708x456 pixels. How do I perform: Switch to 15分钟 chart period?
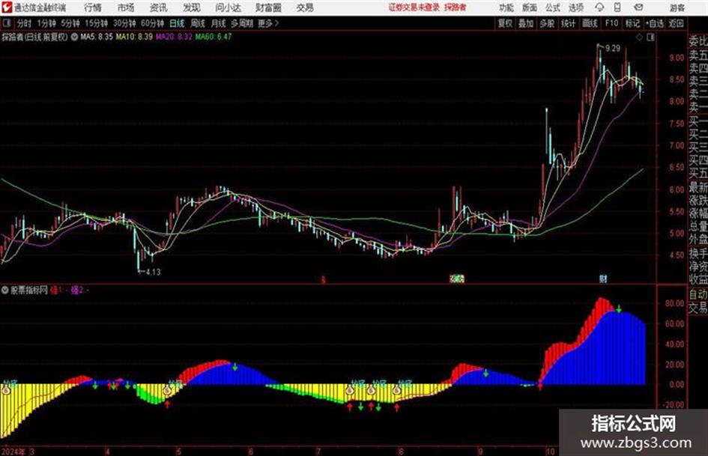96,23
